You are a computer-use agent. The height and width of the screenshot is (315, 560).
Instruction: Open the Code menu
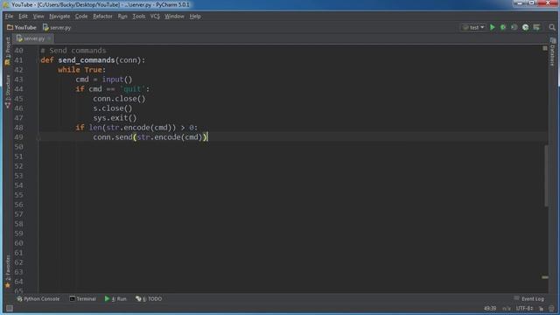(81, 16)
